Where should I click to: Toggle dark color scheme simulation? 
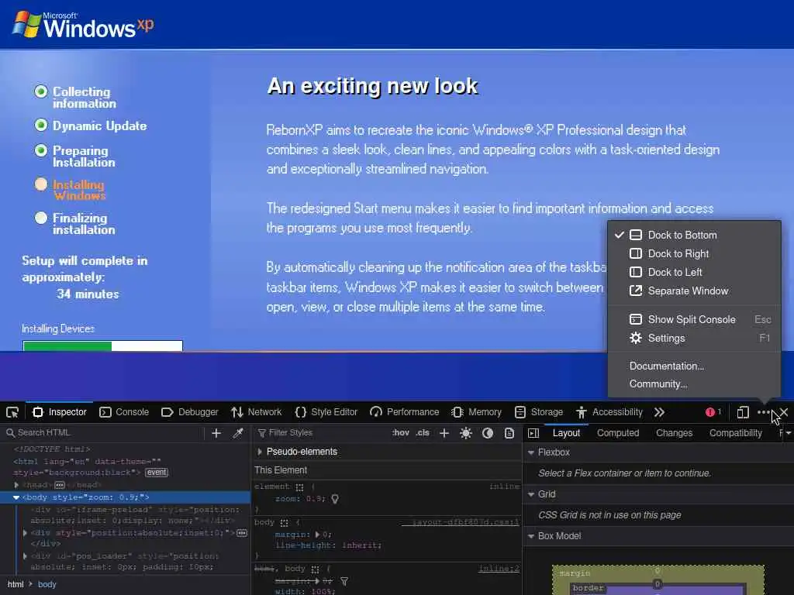pyautogui.click(x=488, y=433)
